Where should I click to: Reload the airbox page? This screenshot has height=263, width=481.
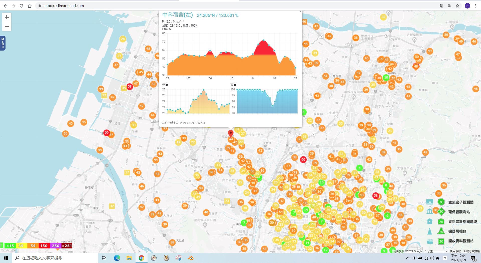click(x=22, y=6)
